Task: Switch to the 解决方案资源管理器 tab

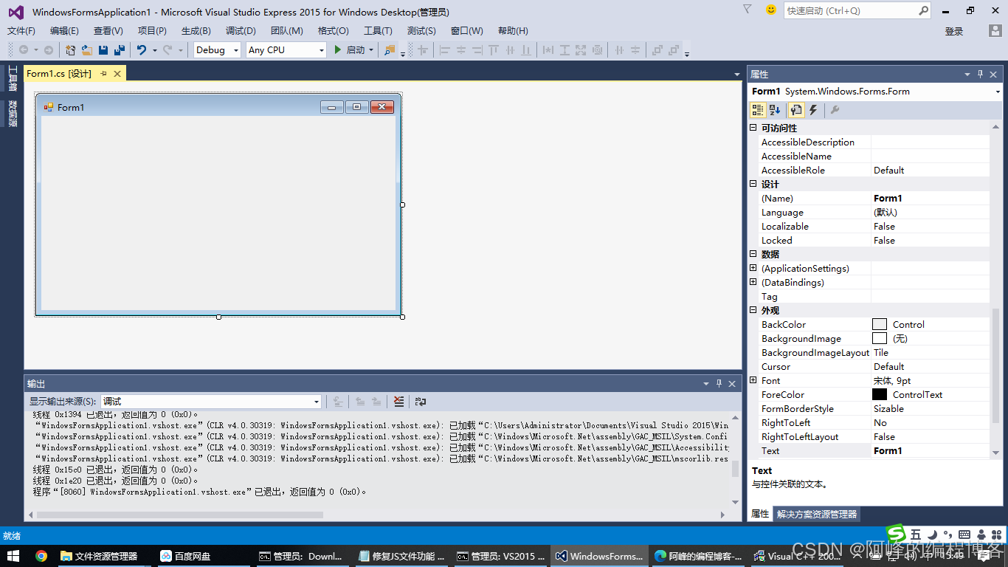Action: point(817,514)
